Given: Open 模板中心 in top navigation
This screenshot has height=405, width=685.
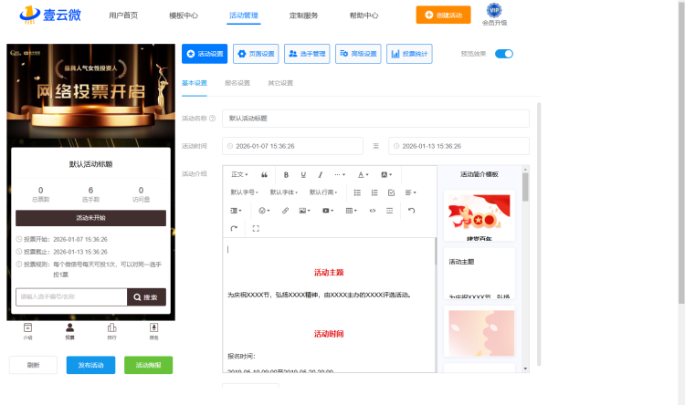Looking at the screenshot, I should tap(184, 16).
